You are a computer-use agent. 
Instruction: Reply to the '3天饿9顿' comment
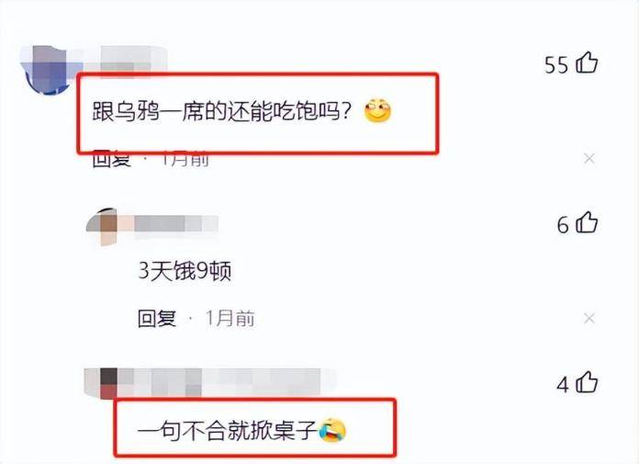pyautogui.click(x=156, y=319)
